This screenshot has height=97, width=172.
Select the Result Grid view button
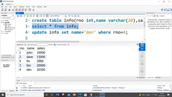pyautogui.click(x=142, y=47)
